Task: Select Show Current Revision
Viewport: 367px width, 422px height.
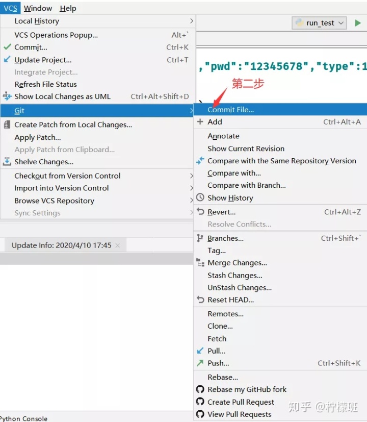Action: [x=280, y=148]
